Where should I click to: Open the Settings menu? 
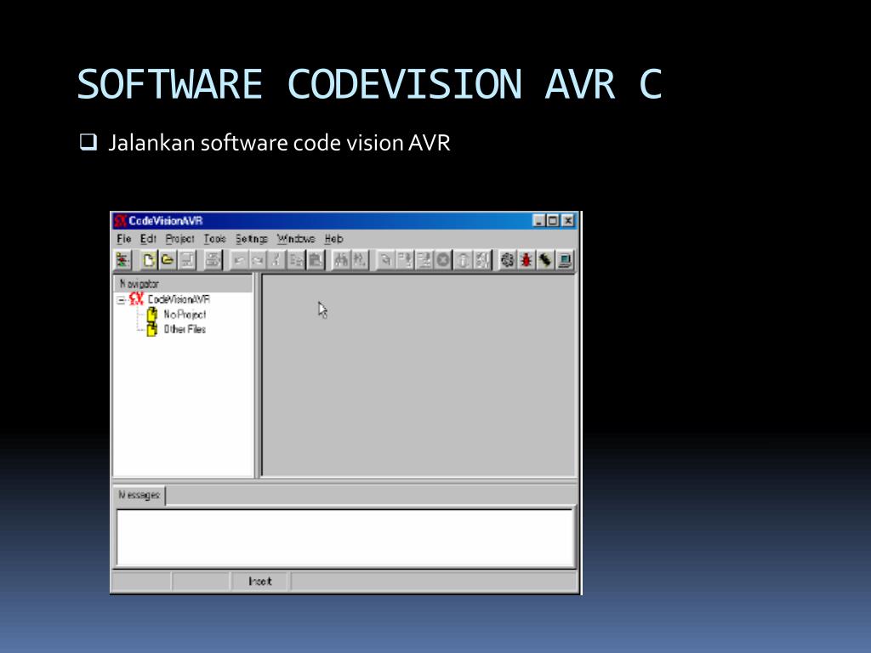click(252, 239)
